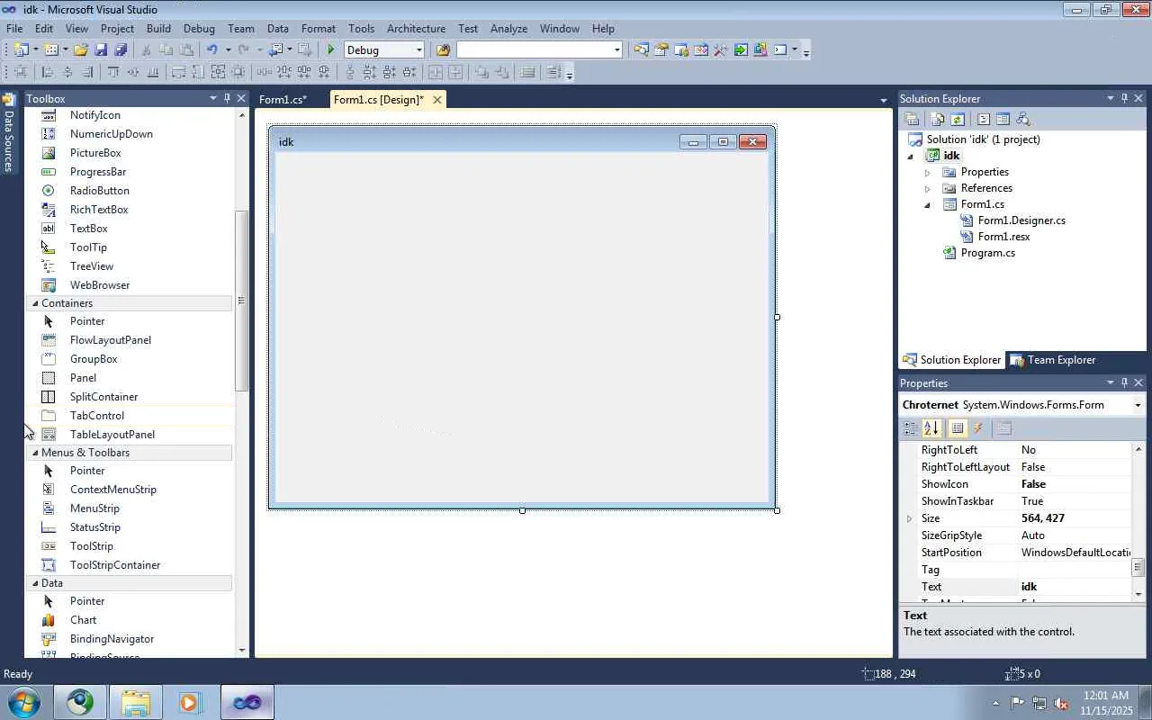
Task: Click the Start button on Windows taskbar
Action: point(23,702)
